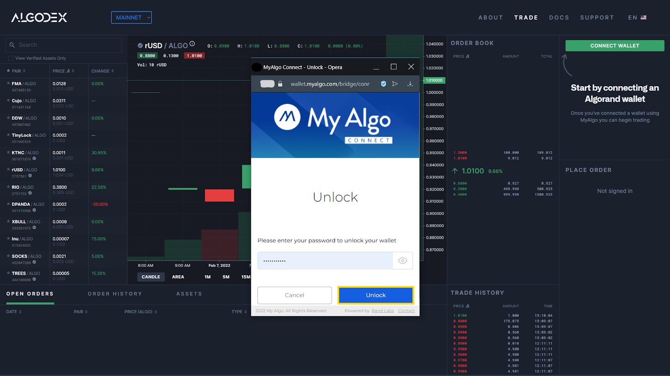Click the wallet password input field

pos(325,261)
